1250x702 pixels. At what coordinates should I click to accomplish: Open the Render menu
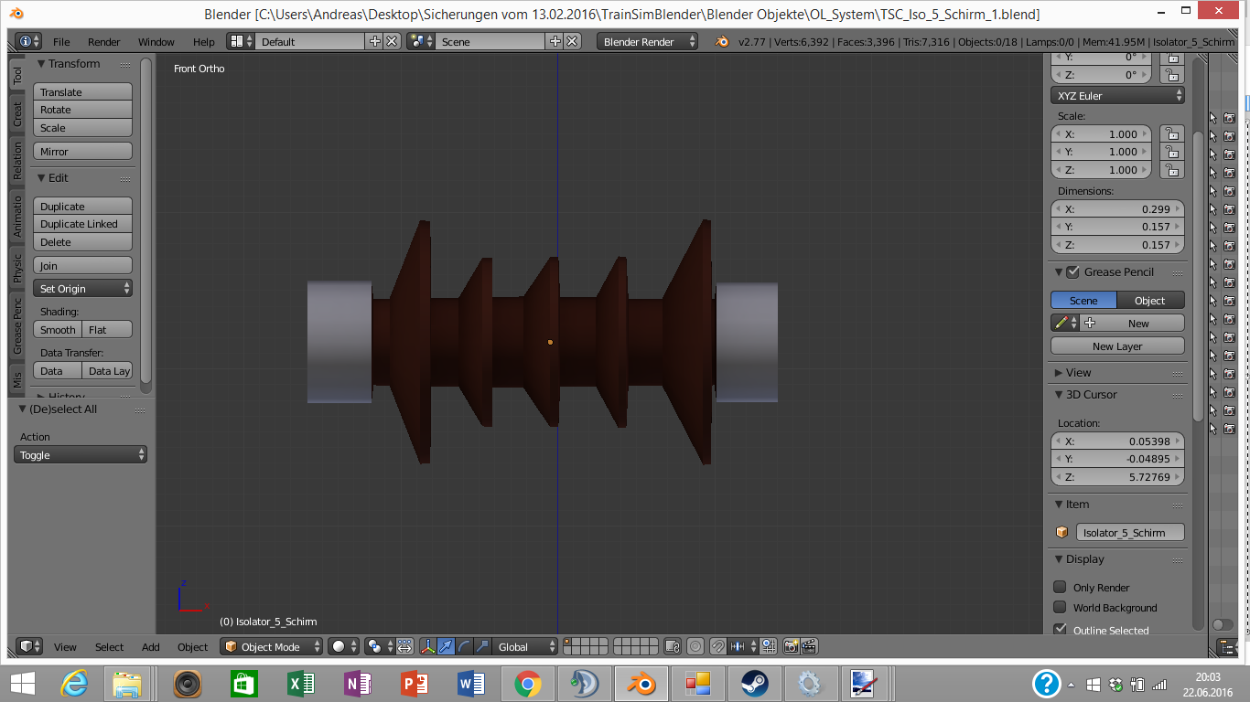click(103, 42)
